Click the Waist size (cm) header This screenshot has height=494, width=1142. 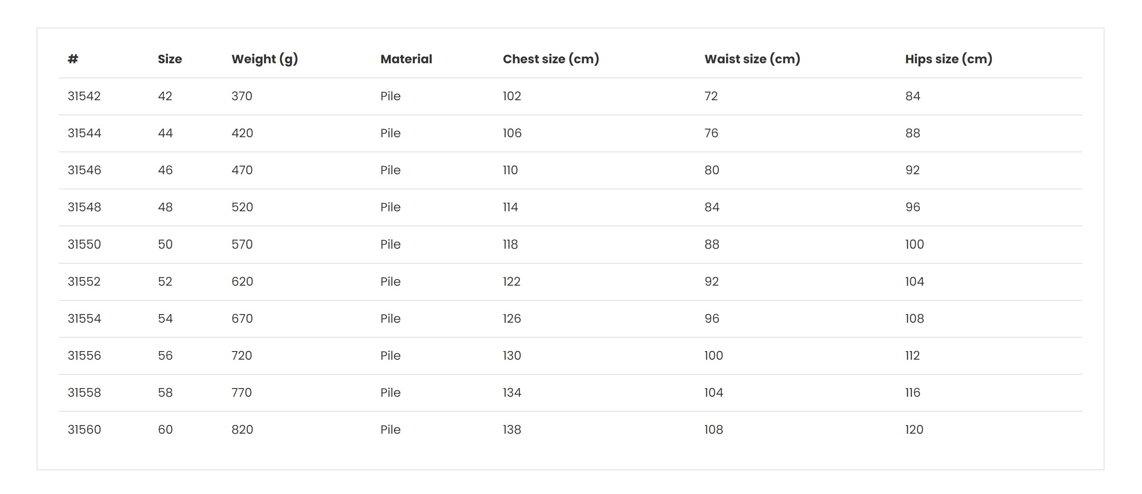[752, 59]
